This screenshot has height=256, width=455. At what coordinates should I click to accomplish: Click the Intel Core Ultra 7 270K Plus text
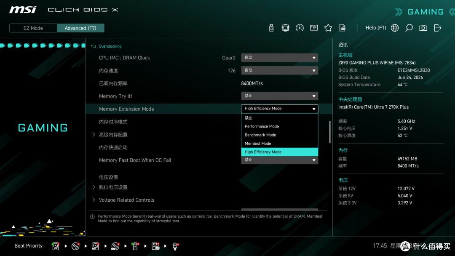pos(373,107)
